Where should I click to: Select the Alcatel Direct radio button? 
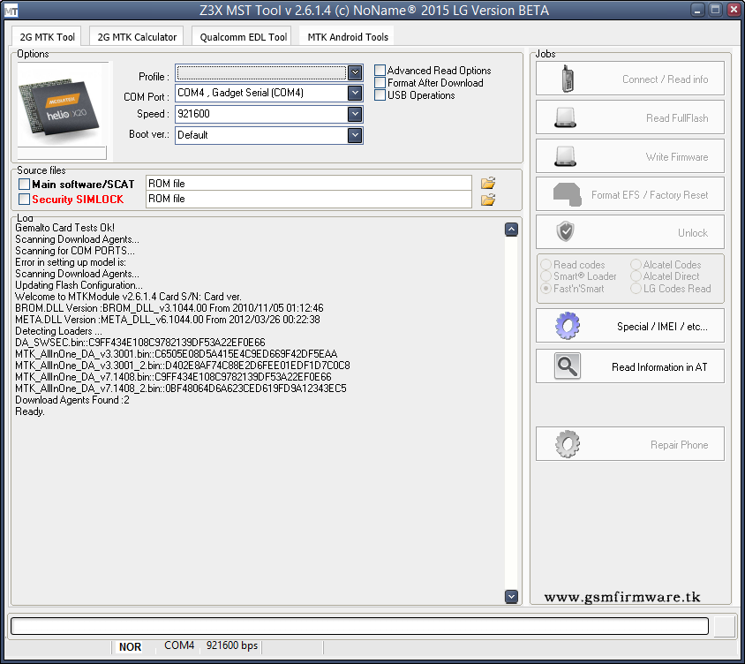(636, 276)
